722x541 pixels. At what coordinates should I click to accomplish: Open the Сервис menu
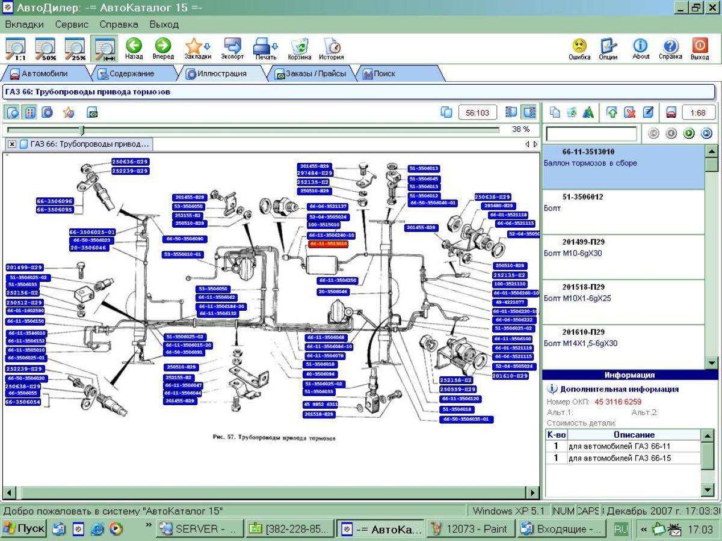[72, 25]
